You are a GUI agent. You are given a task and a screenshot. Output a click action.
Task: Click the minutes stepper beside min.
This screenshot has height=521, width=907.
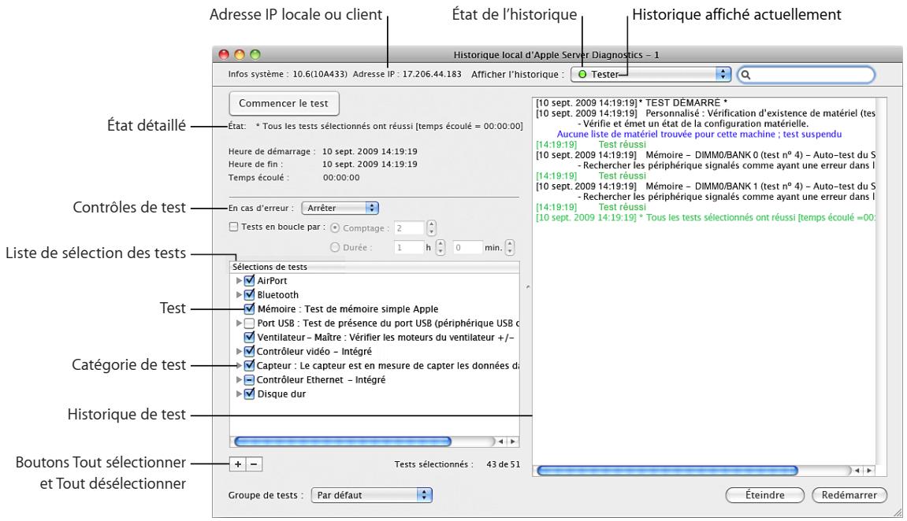tap(510, 248)
